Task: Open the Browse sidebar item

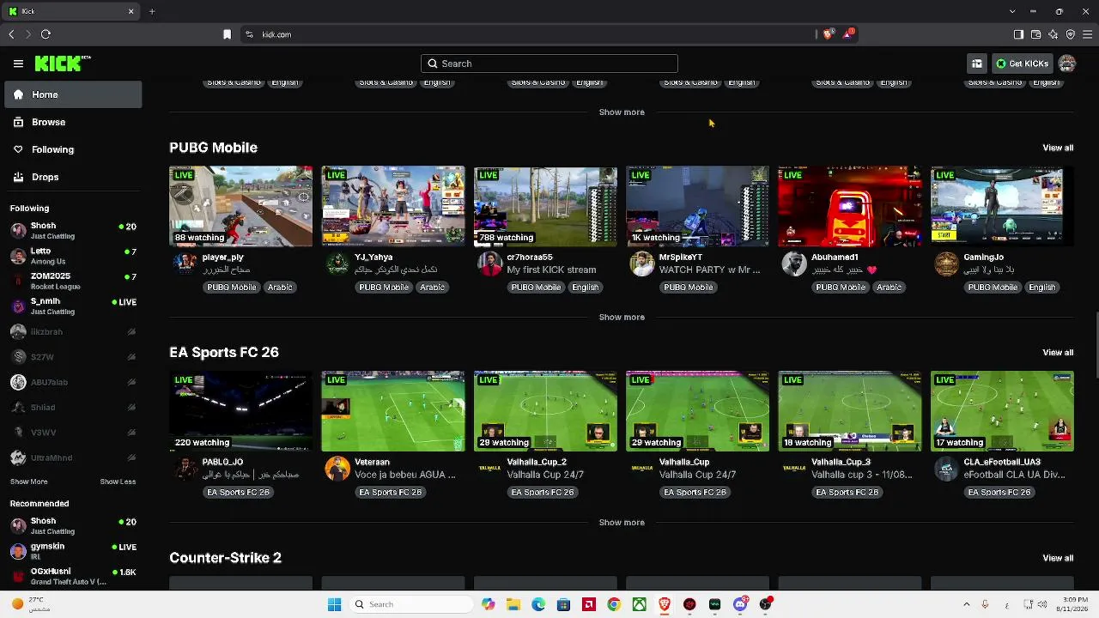Action: click(x=74, y=122)
